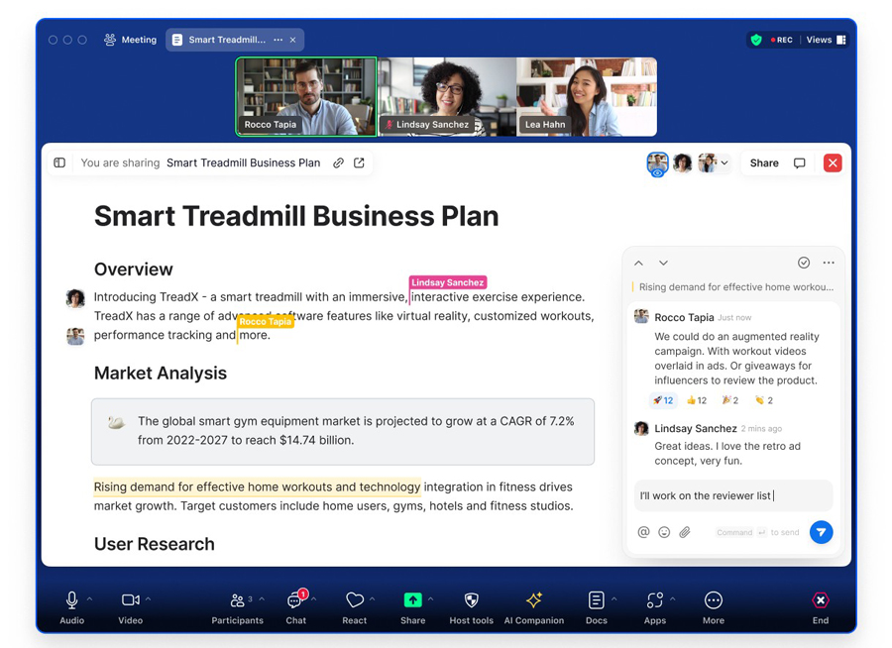
Task: Launch AI Companion sparkle icon
Action: point(534,600)
